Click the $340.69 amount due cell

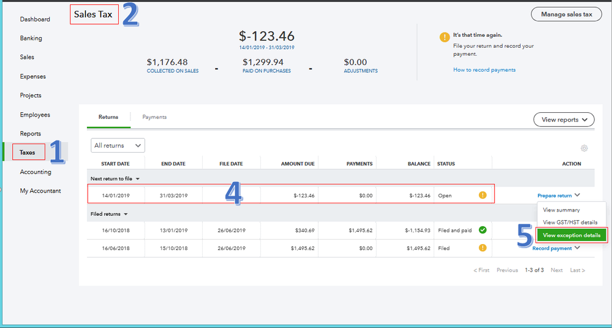[x=305, y=231]
